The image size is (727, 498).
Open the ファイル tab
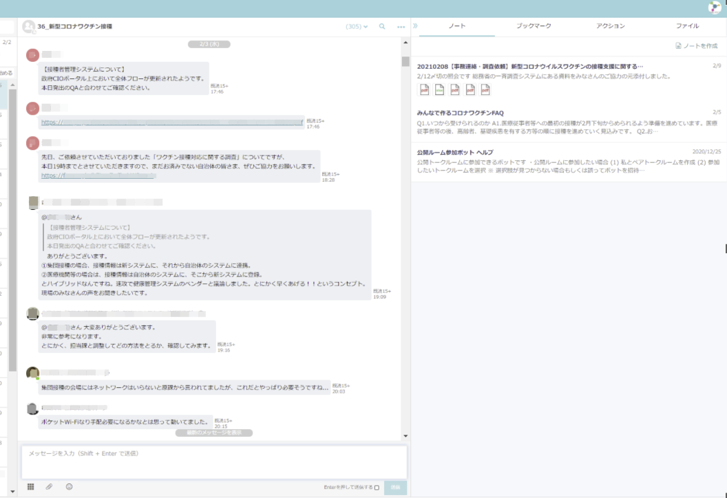[687, 26]
